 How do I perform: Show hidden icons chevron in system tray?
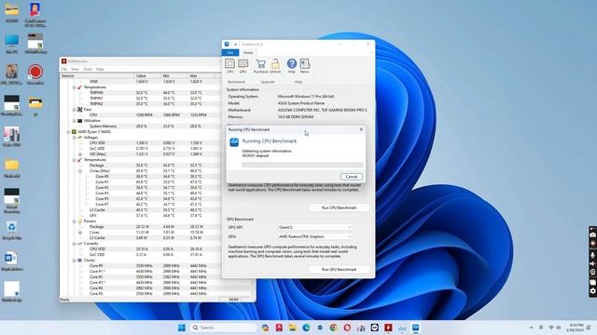(x=531, y=328)
